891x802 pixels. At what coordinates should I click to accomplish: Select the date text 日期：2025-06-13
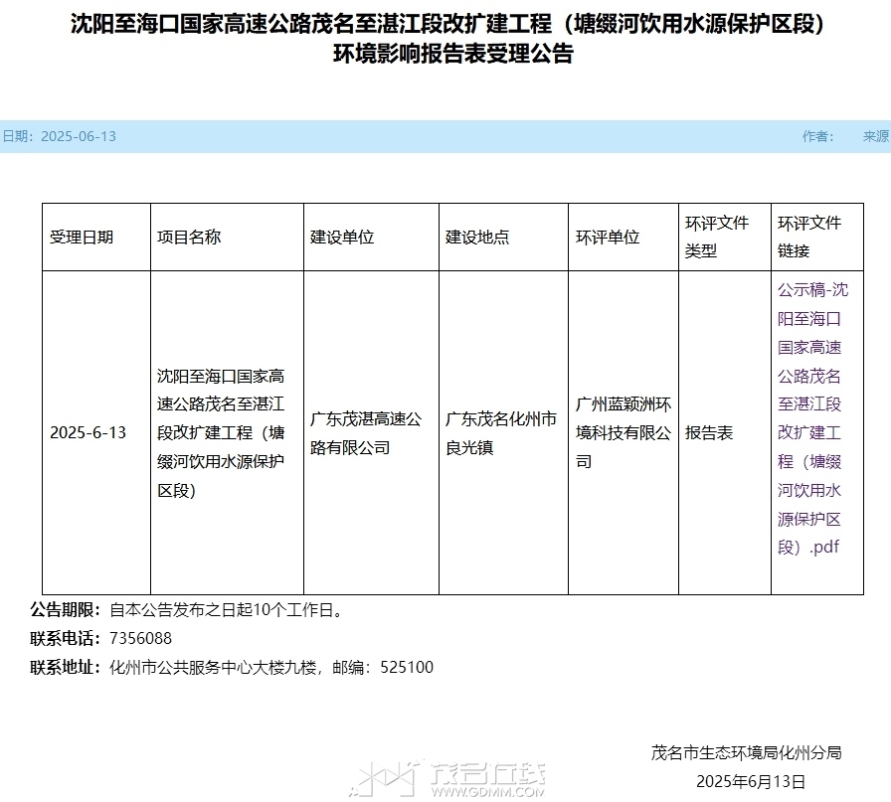coord(59,136)
